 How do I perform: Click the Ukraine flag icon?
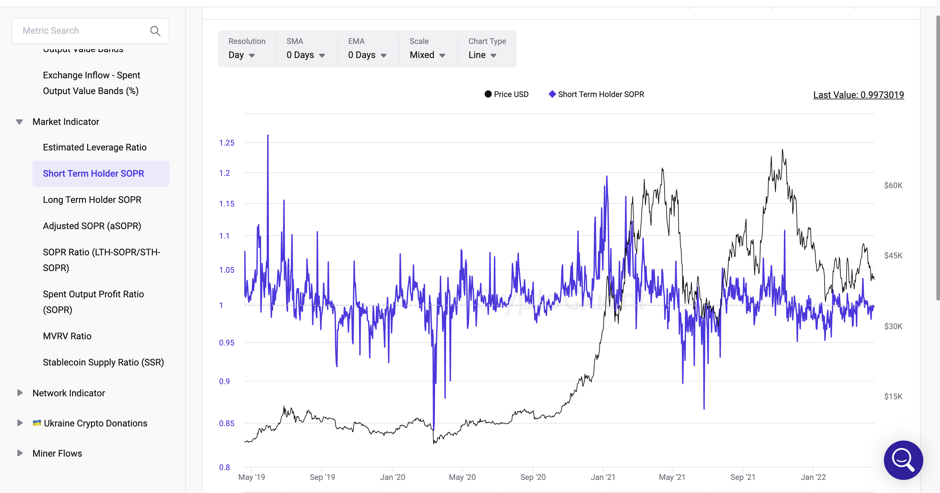37,423
